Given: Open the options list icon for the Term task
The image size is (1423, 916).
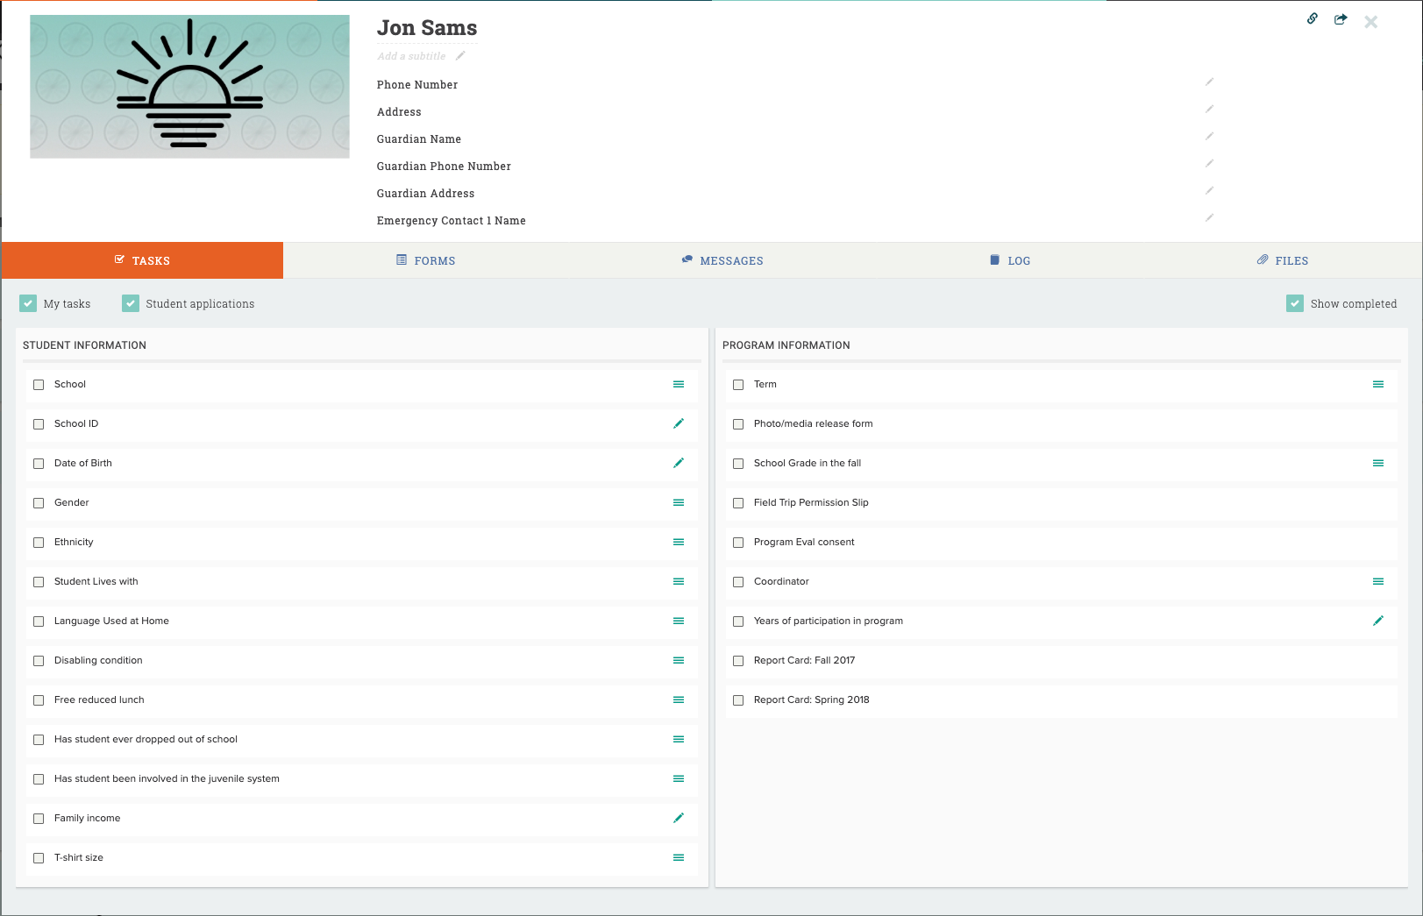Looking at the screenshot, I should (x=1378, y=384).
